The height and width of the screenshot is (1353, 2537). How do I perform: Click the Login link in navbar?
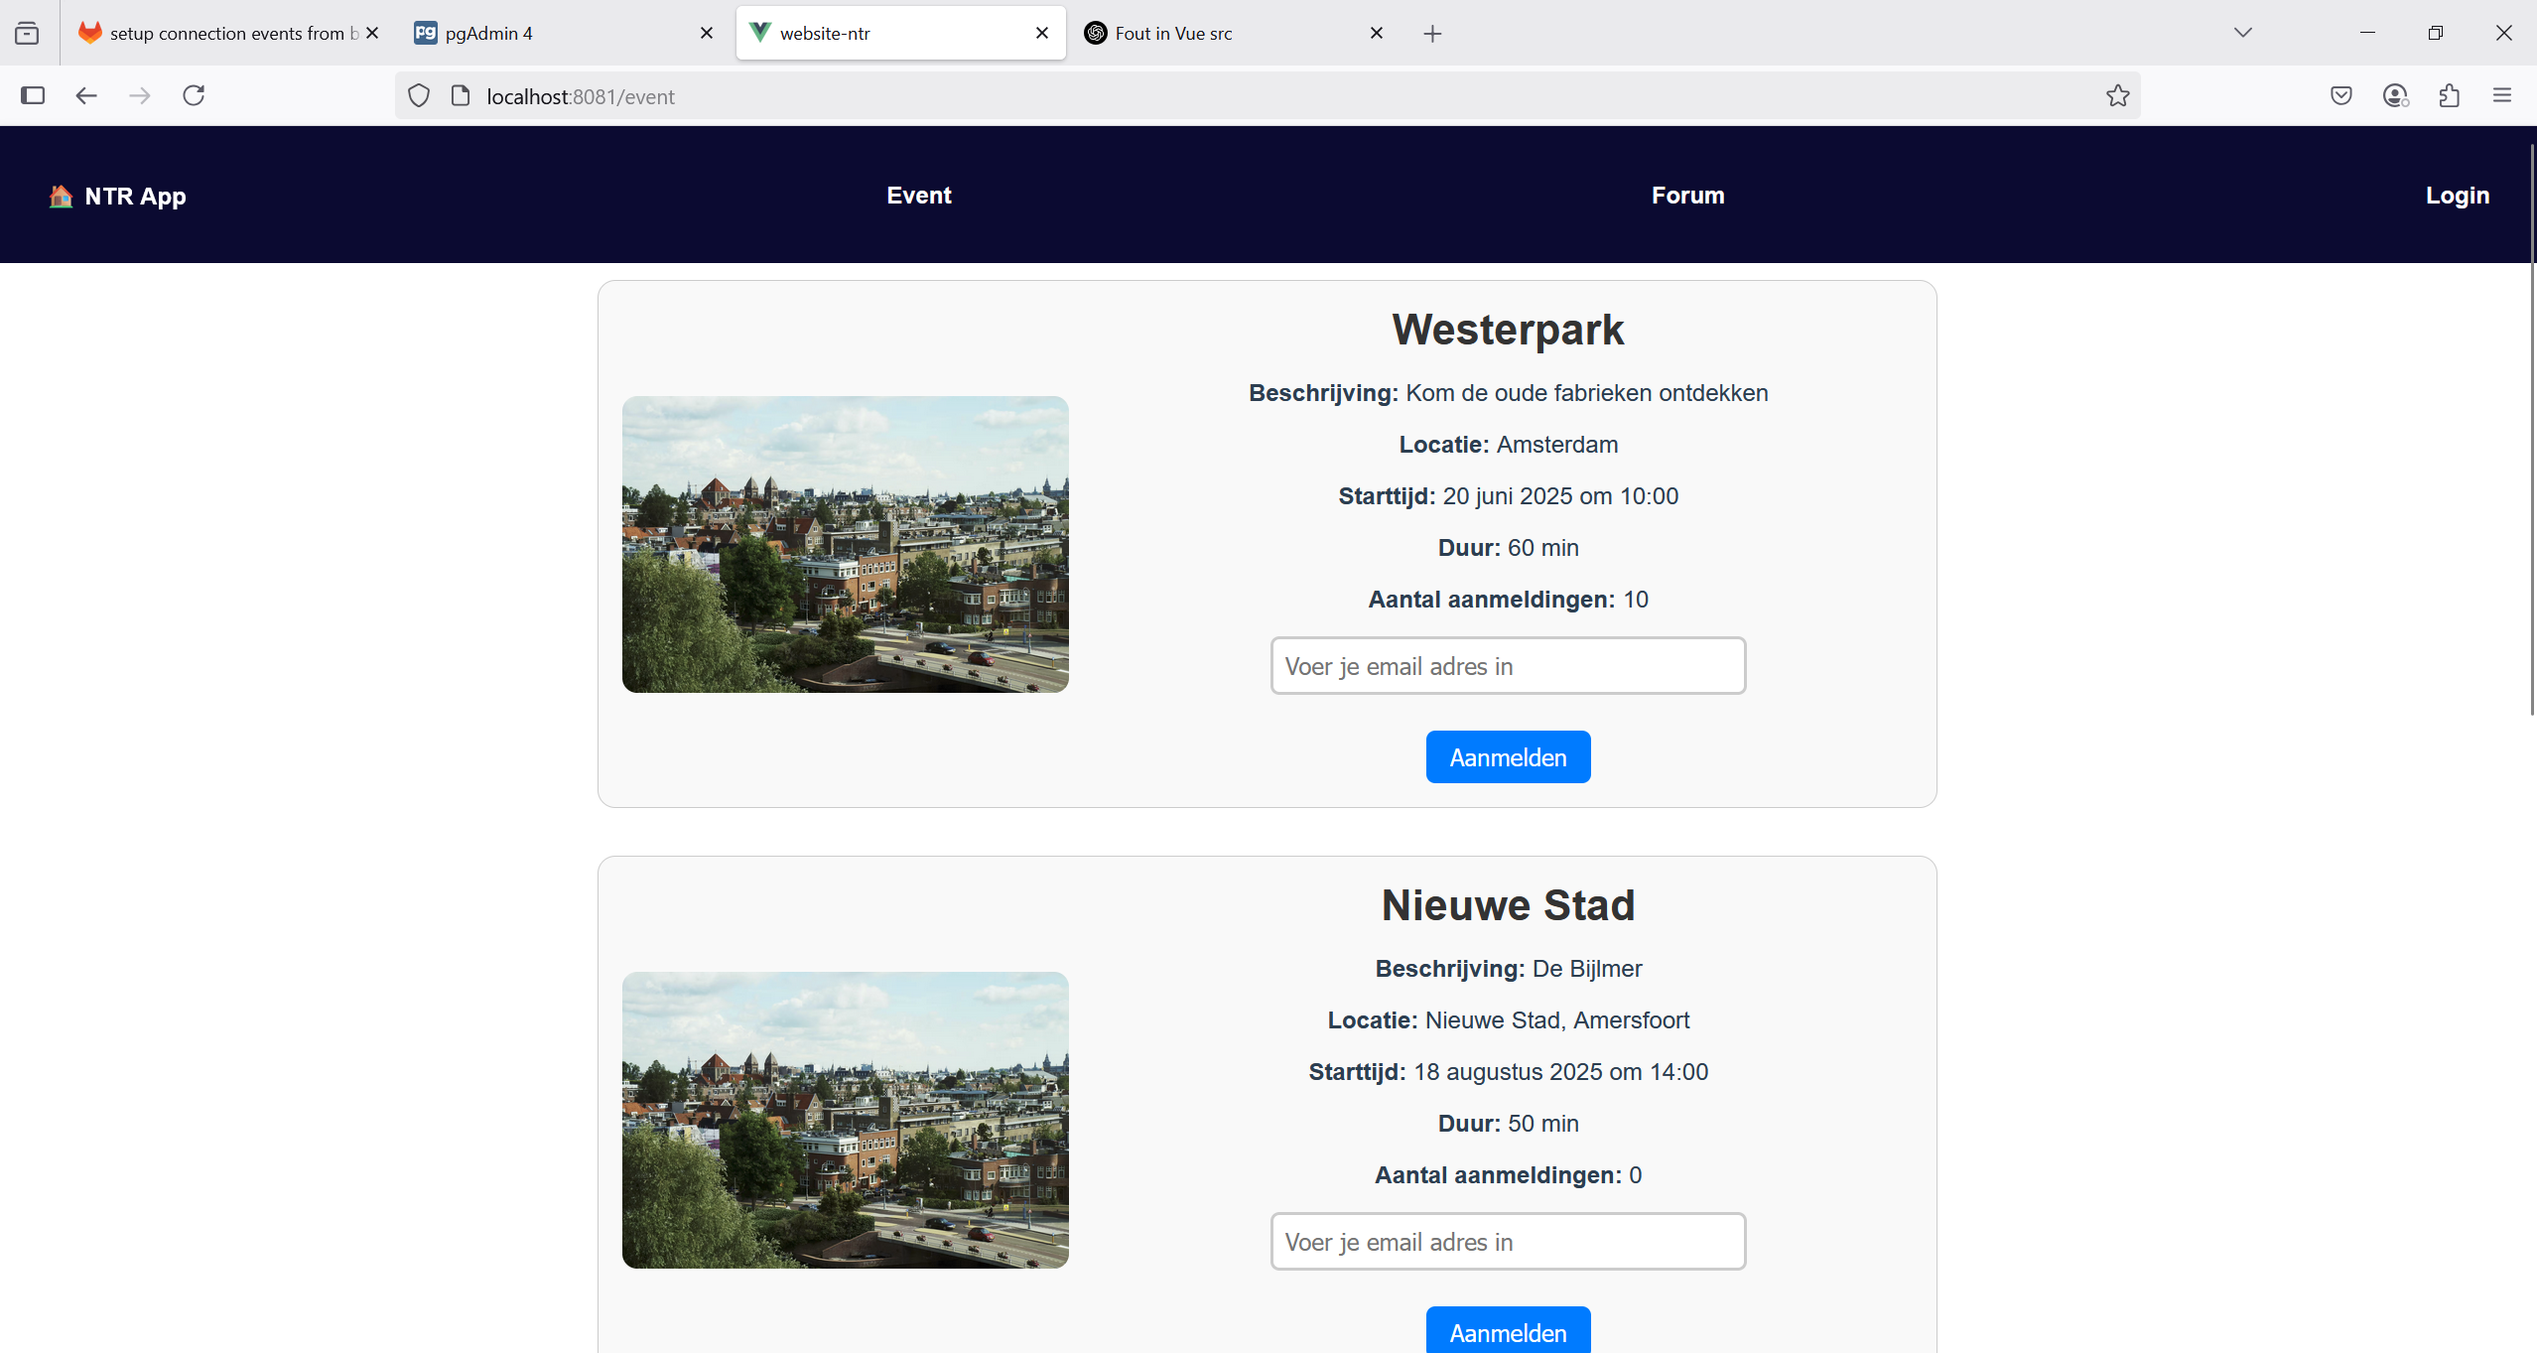[2457, 195]
